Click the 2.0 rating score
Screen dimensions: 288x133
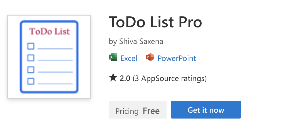click(125, 78)
